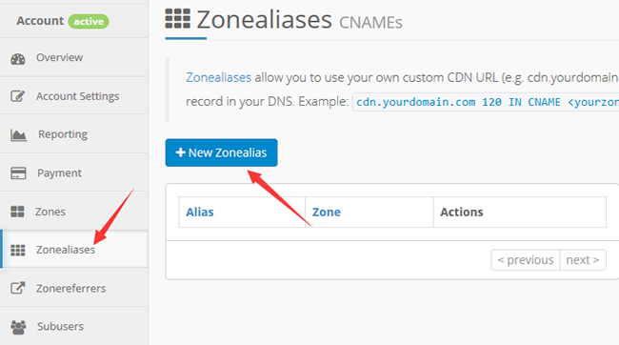The image size is (619, 345).
Task: Sort the table by the Alias column
Action: [x=200, y=213]
